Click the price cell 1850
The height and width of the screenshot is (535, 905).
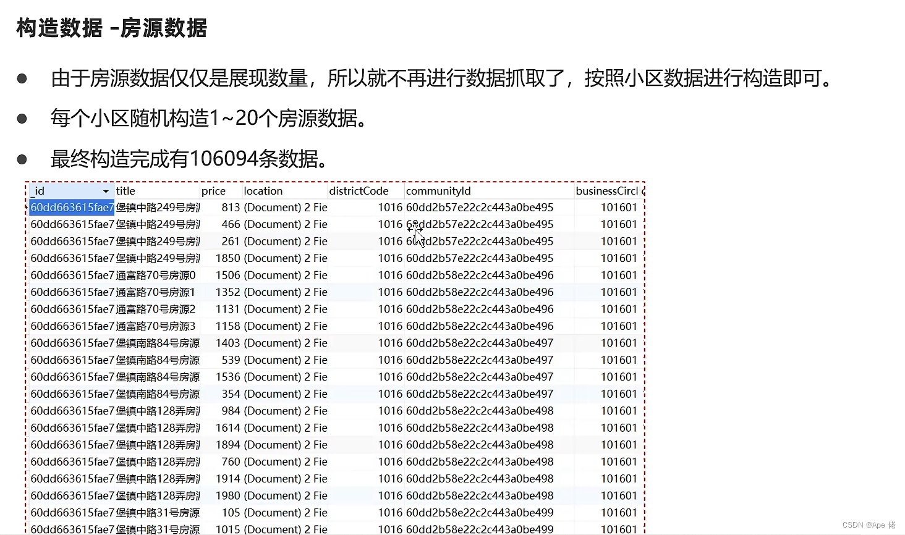coord(221,258)
